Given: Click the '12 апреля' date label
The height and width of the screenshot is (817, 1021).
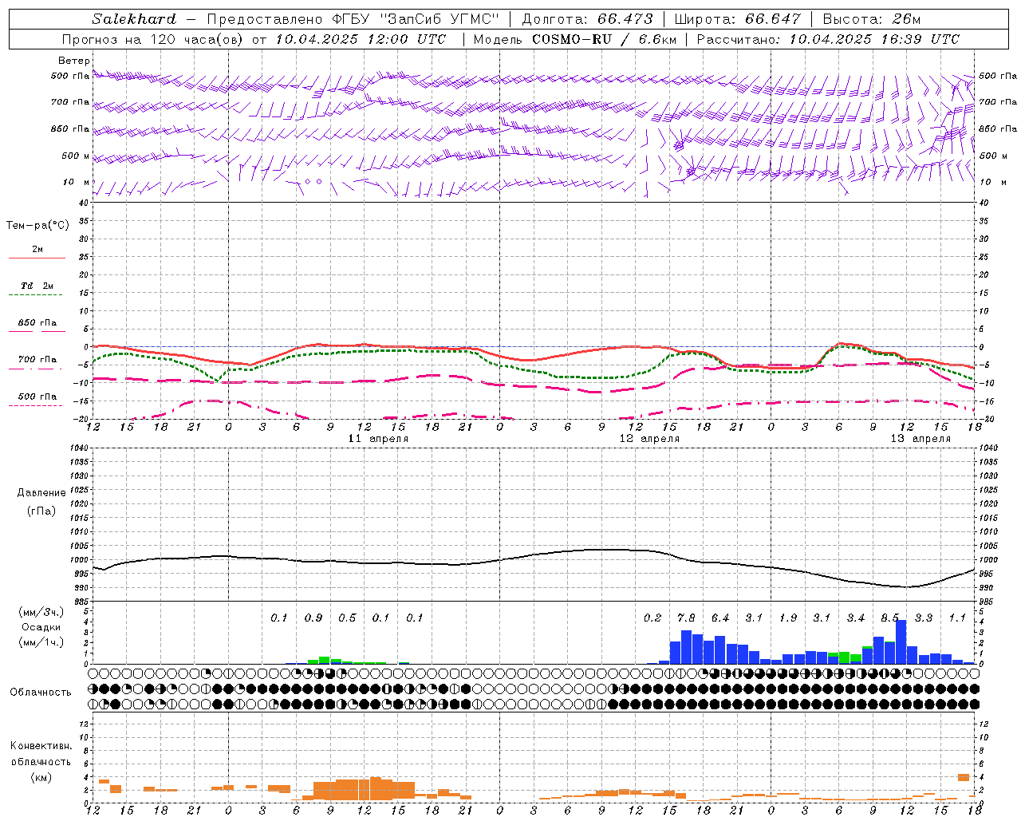Looking at the screenshot, I should click(649, 439).
